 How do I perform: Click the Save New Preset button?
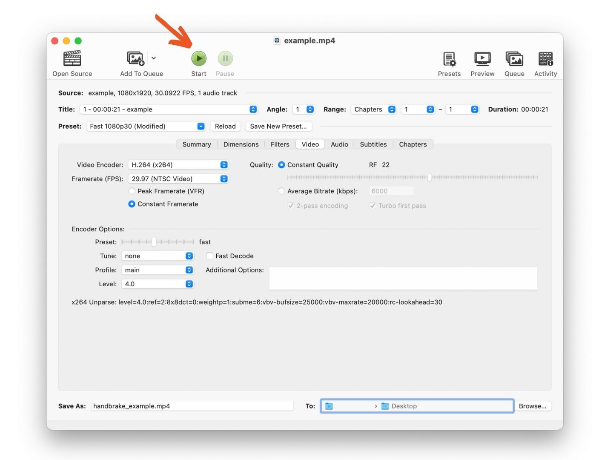[x=278, y=126]
